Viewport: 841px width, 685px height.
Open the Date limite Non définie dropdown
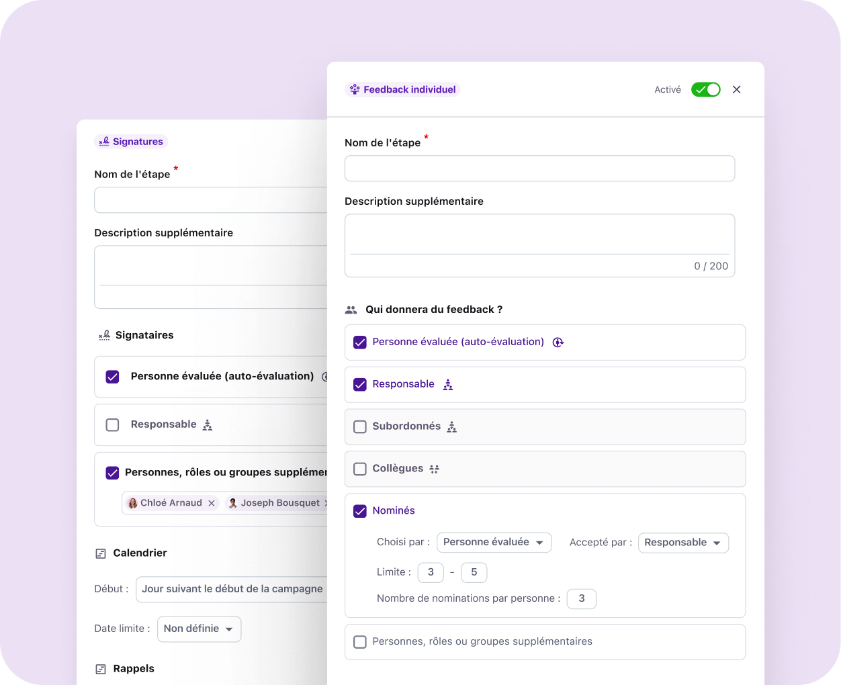pyautogui.click(x=199, y=629)
